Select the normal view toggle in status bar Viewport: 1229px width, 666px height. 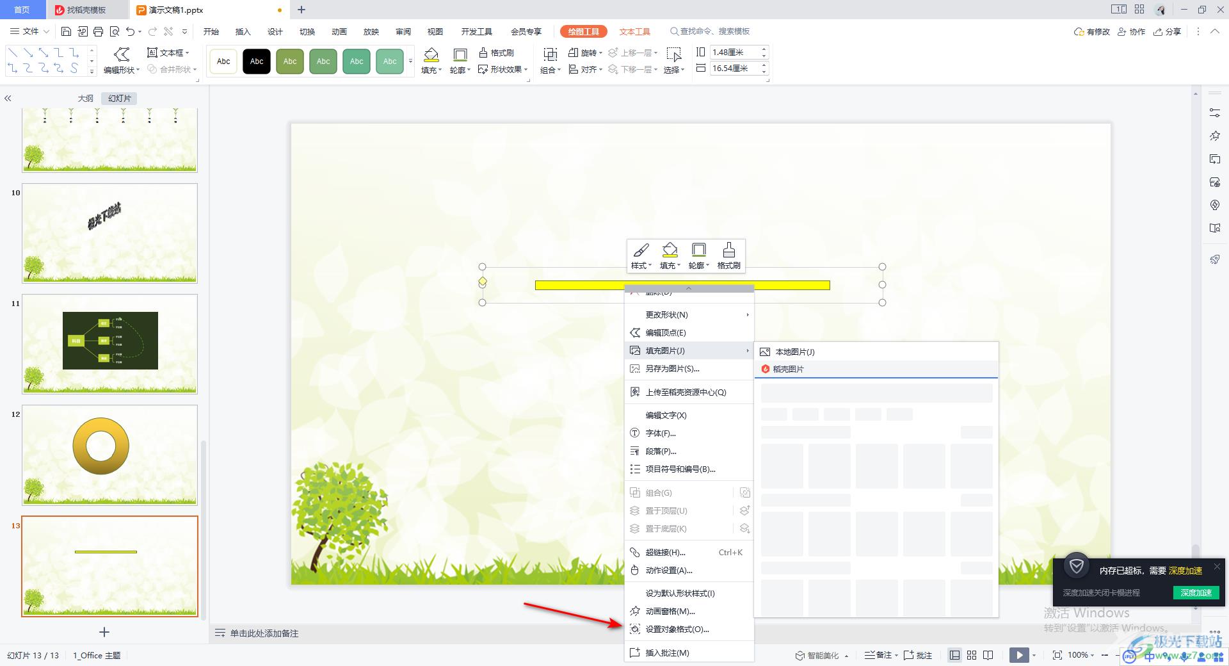[954, 655]
